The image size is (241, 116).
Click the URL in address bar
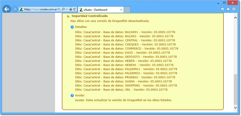pyautogui.click(x=43, y=9)
